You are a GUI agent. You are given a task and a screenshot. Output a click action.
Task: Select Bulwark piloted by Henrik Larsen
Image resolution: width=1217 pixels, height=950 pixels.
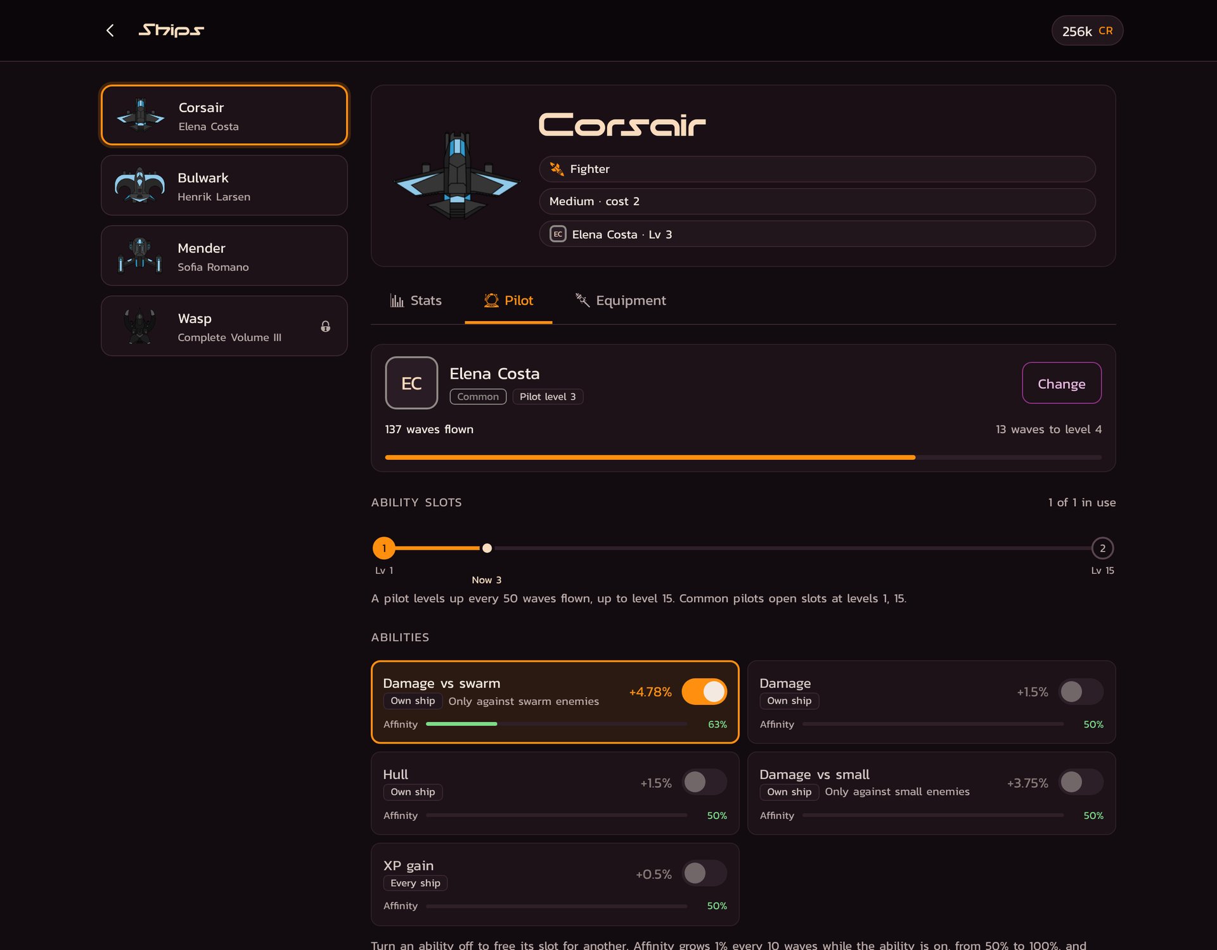224,186
